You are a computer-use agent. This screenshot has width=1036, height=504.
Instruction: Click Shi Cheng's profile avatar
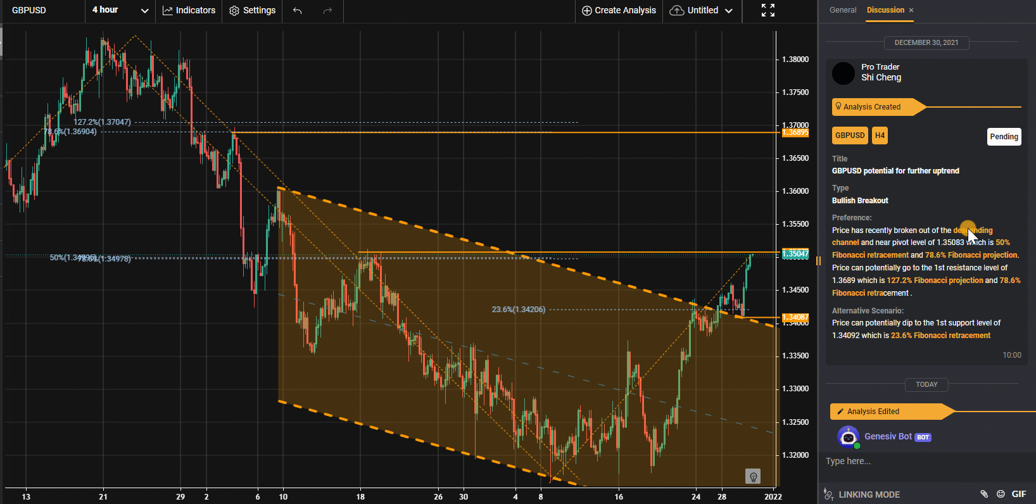[x=843, y=73]
